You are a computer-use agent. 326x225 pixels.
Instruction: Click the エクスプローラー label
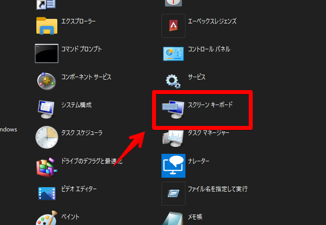click(x=78, y=21)
